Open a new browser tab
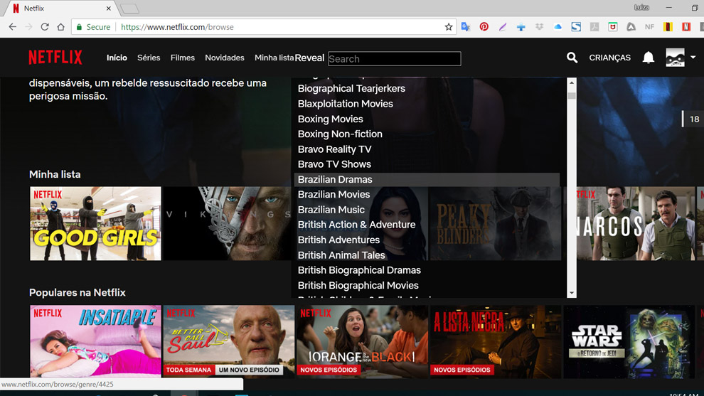Image resolution: width=704 pixels, height=396 pixels. [129, 9]
